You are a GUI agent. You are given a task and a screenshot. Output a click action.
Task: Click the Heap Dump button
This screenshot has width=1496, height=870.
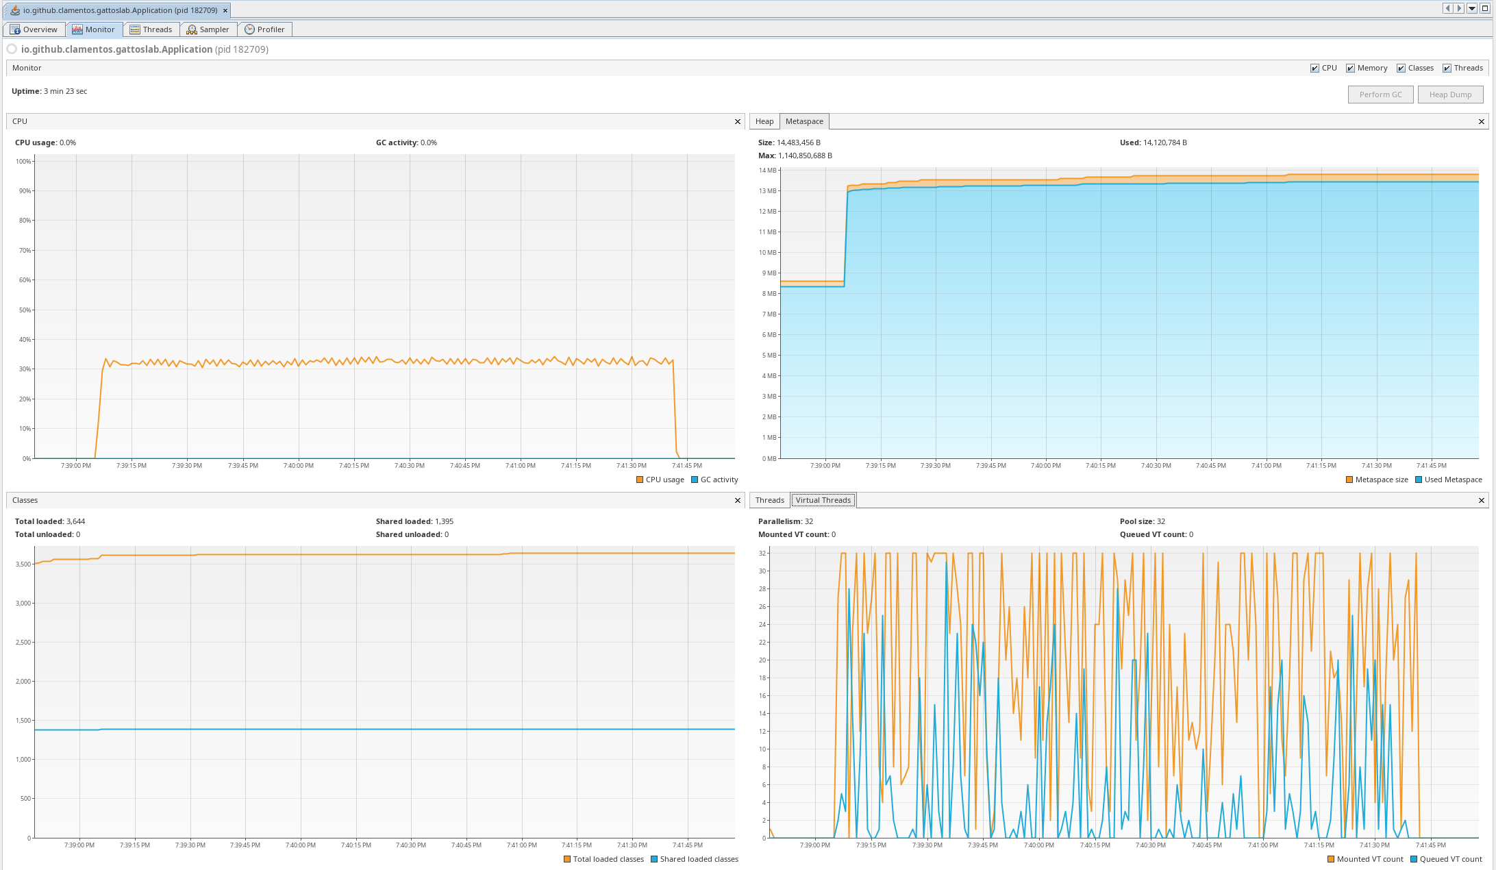1450,95
